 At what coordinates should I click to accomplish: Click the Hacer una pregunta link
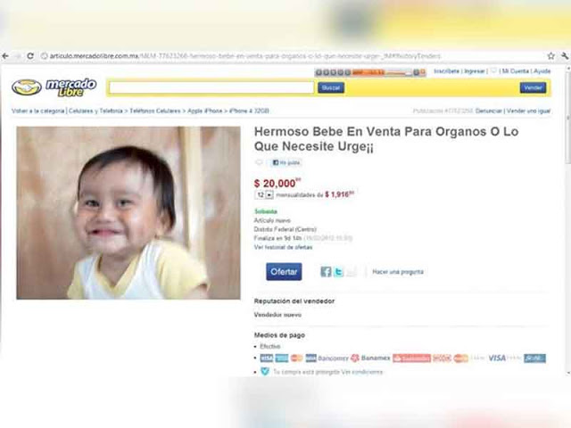[398, 272]
